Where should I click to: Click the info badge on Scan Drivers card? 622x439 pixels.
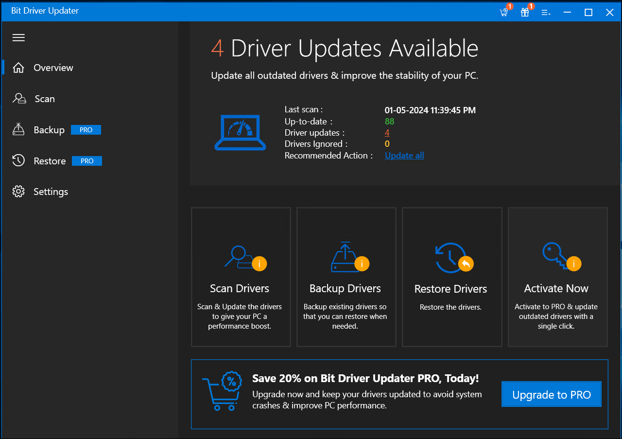pos(259,263)
